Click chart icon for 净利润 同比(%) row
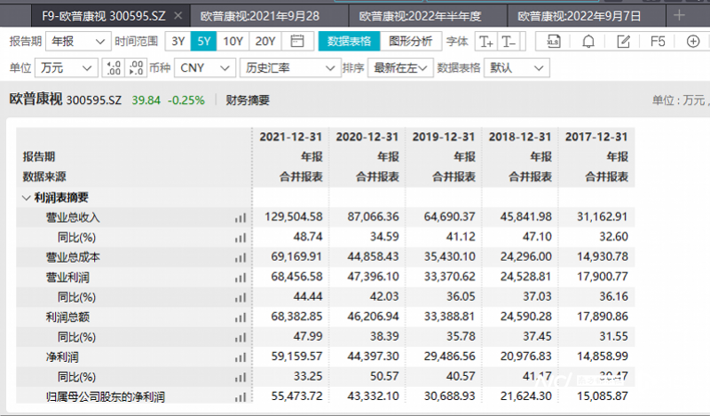The height and width of the screenshot is (416, 710). click(x=241, y=377)
